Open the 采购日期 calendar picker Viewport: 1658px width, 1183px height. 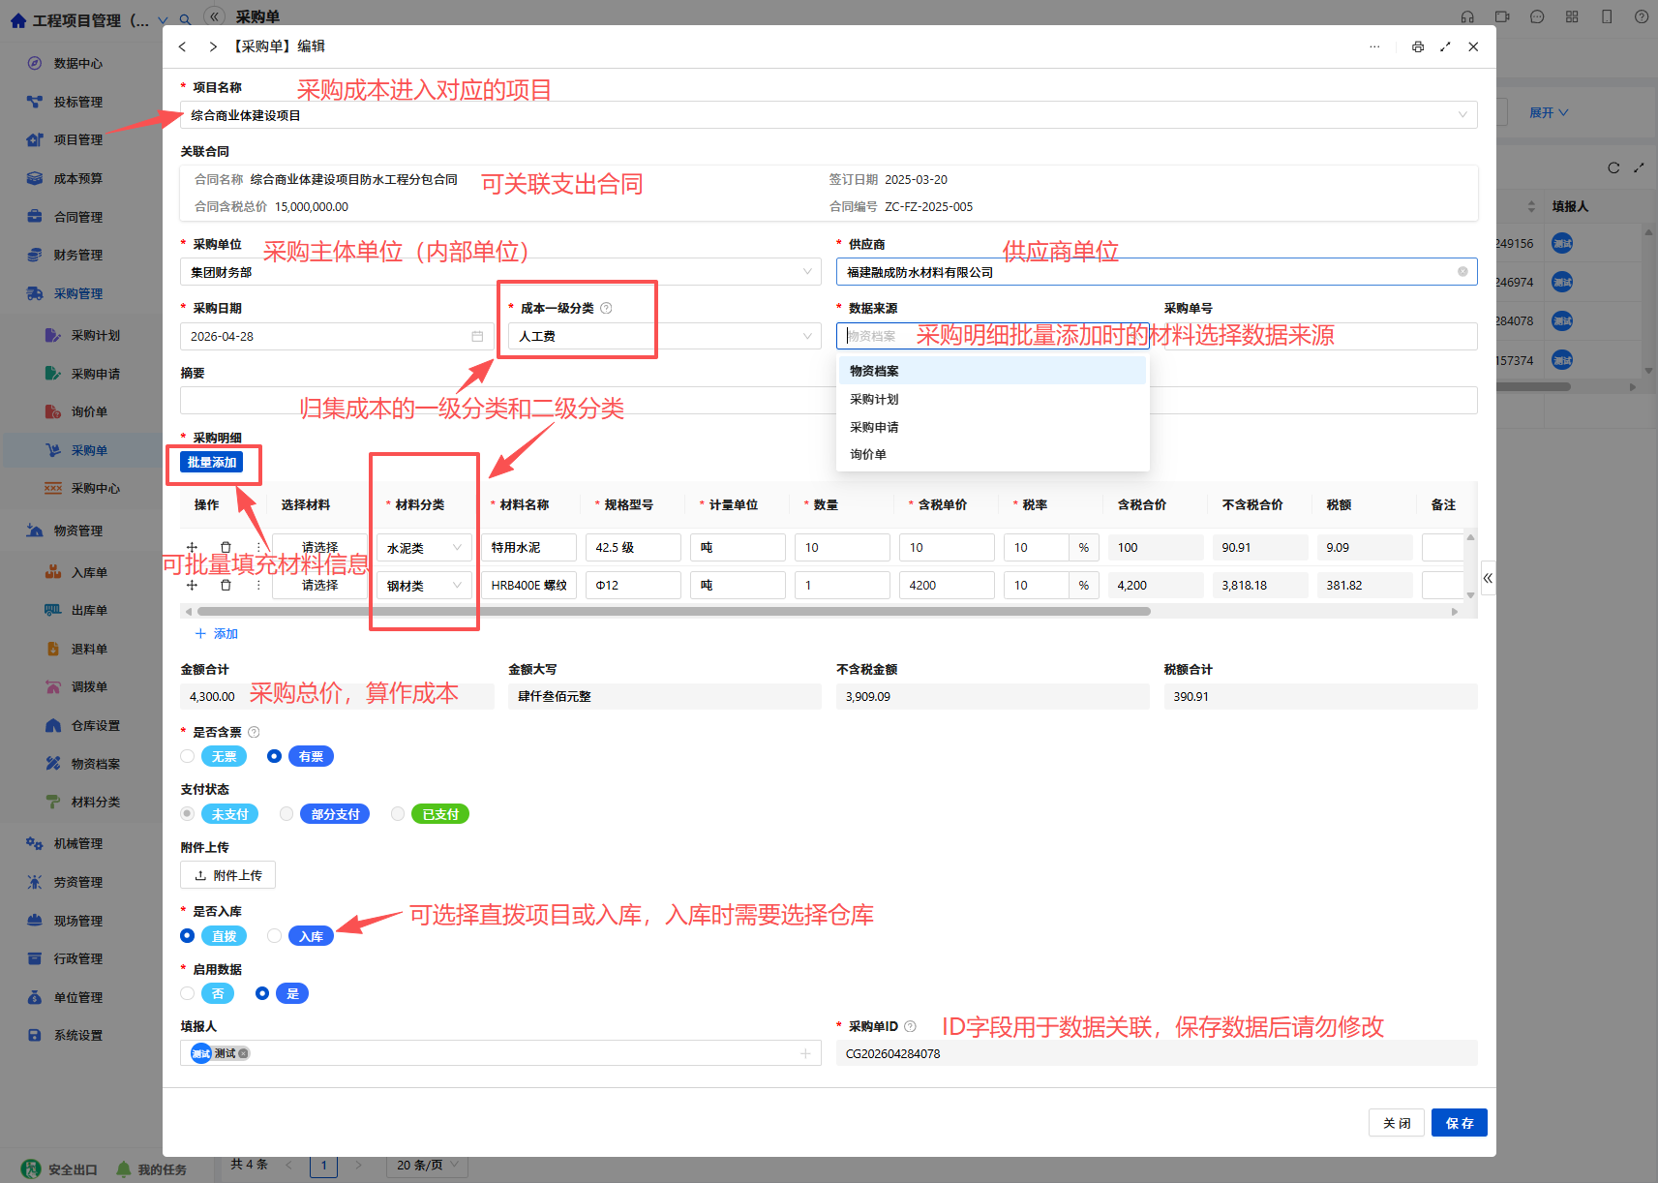tap(477, 336)
